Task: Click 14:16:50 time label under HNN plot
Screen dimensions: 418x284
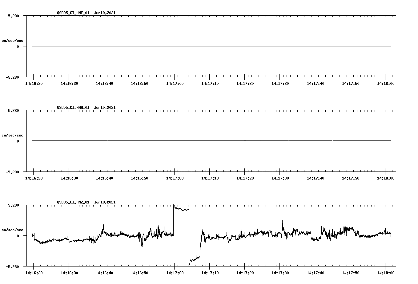Action: tap(139, 178)
